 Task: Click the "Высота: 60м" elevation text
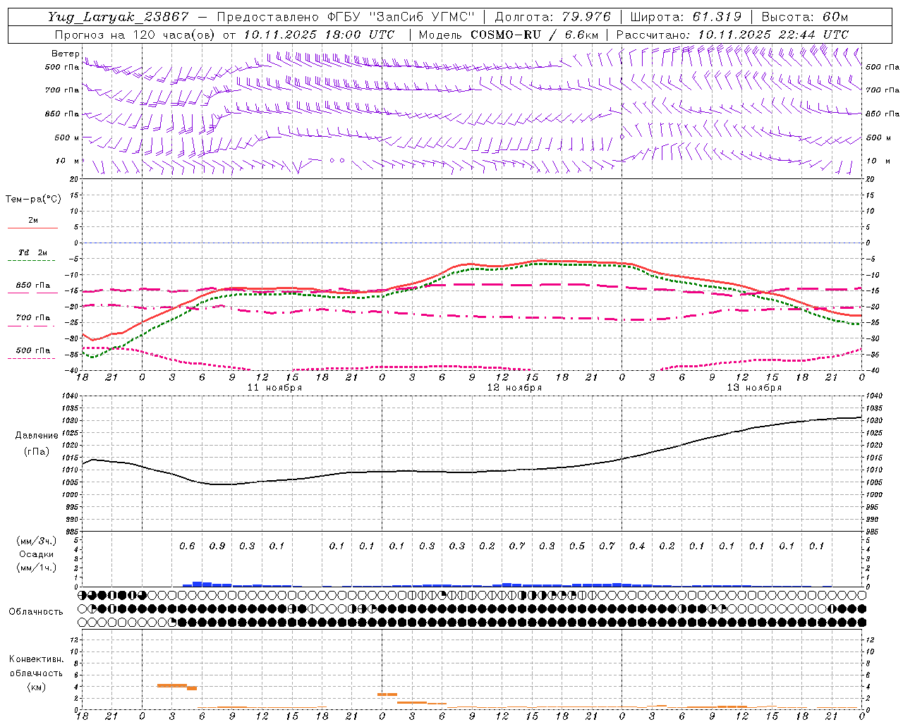coord(805,17)
